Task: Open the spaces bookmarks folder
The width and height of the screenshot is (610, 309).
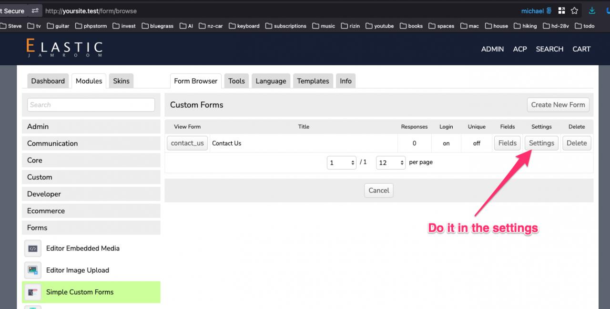Action: [x=441, y=26]
